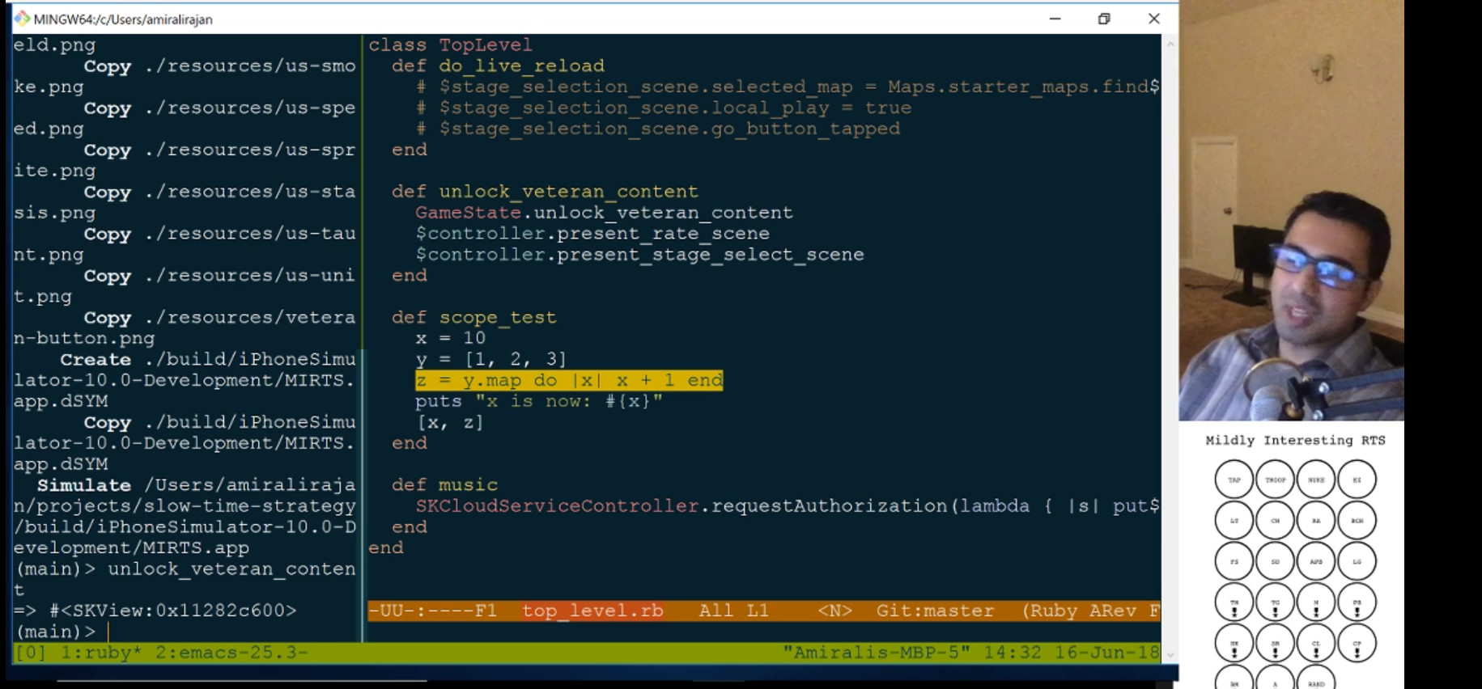
Task: Tap the LT circle button
Action: click(x=1234, y=521)
